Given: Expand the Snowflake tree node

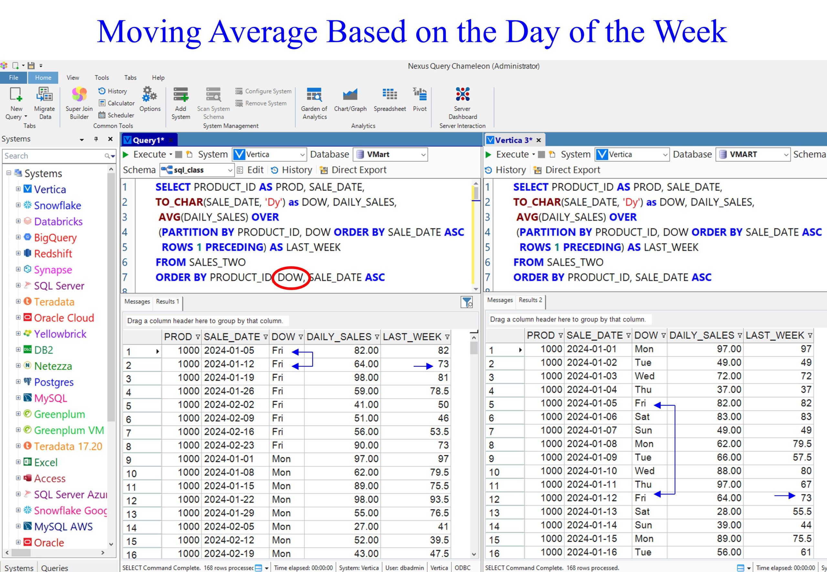Looking at the screenshot, I should (x=18, y=205).
